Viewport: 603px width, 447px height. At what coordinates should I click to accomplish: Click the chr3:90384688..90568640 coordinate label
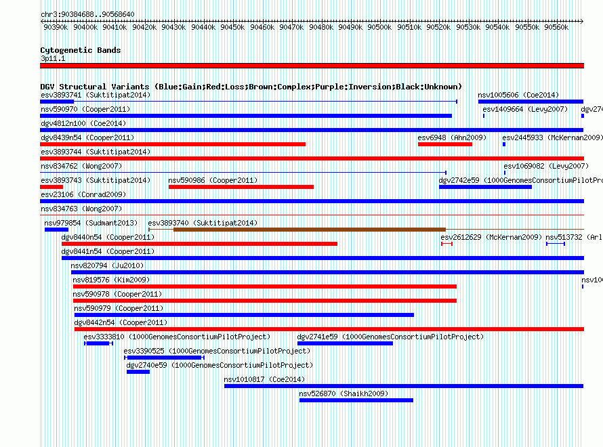(x=87, y=14)
